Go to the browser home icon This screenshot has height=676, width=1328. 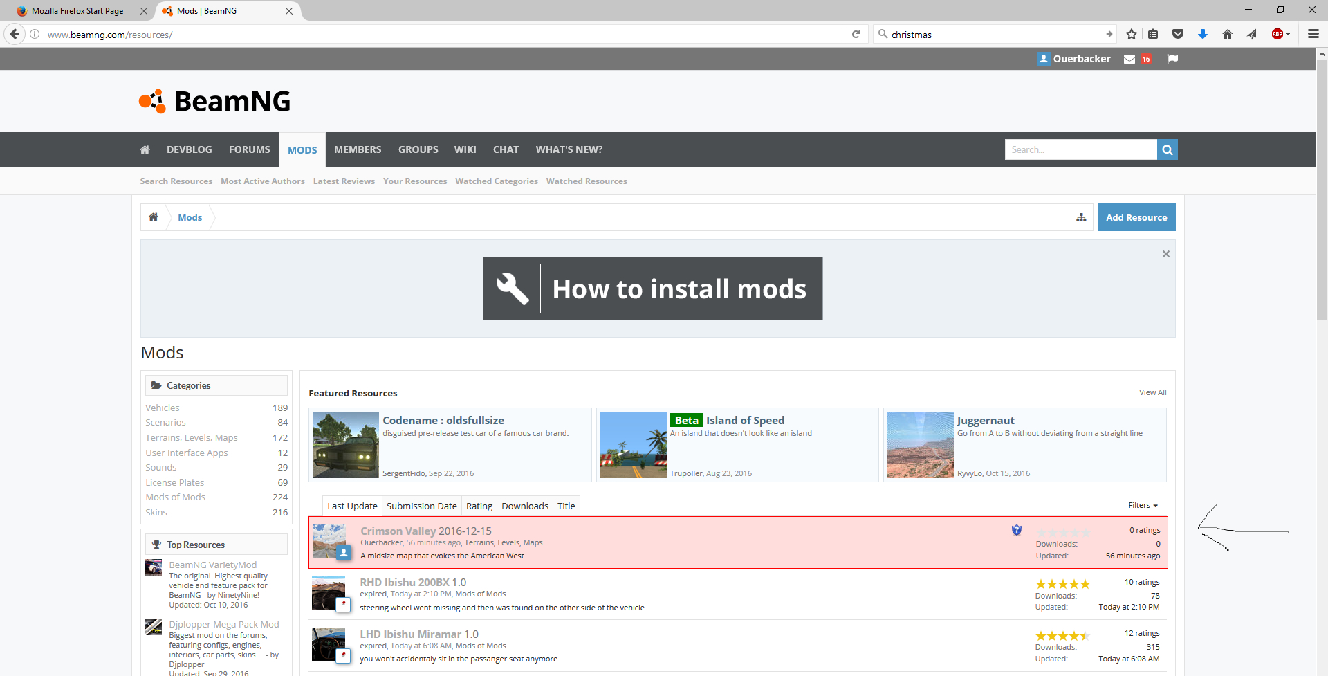pos(1228,34)
